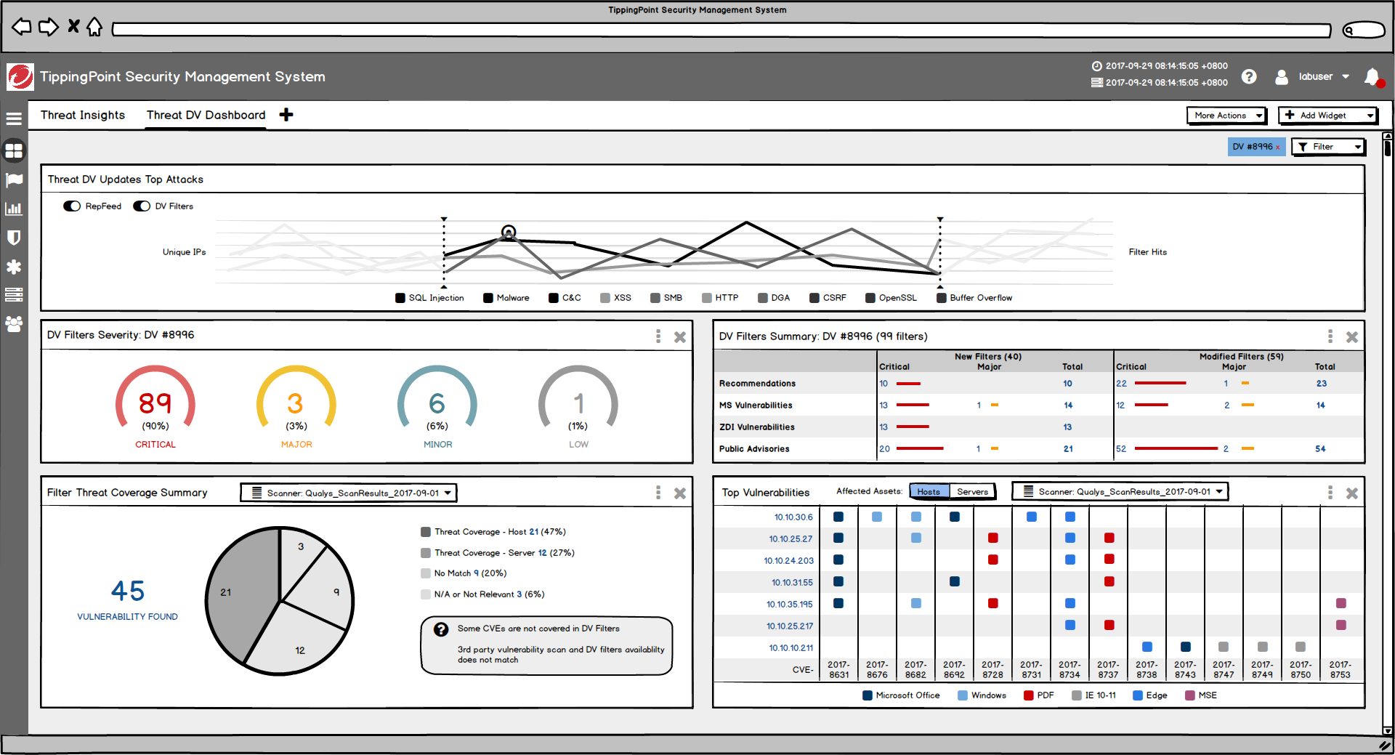Click Public Advisories new filters total 21

coord(1068,449)
